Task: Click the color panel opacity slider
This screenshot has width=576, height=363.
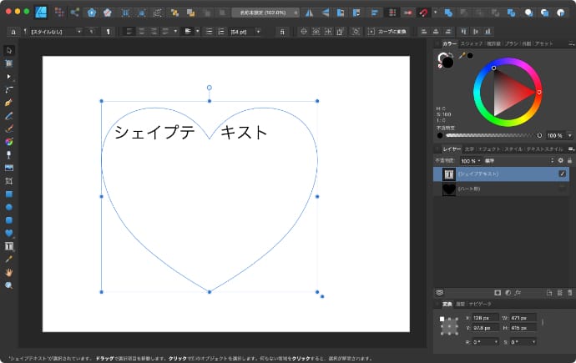Action: (493, 135)
